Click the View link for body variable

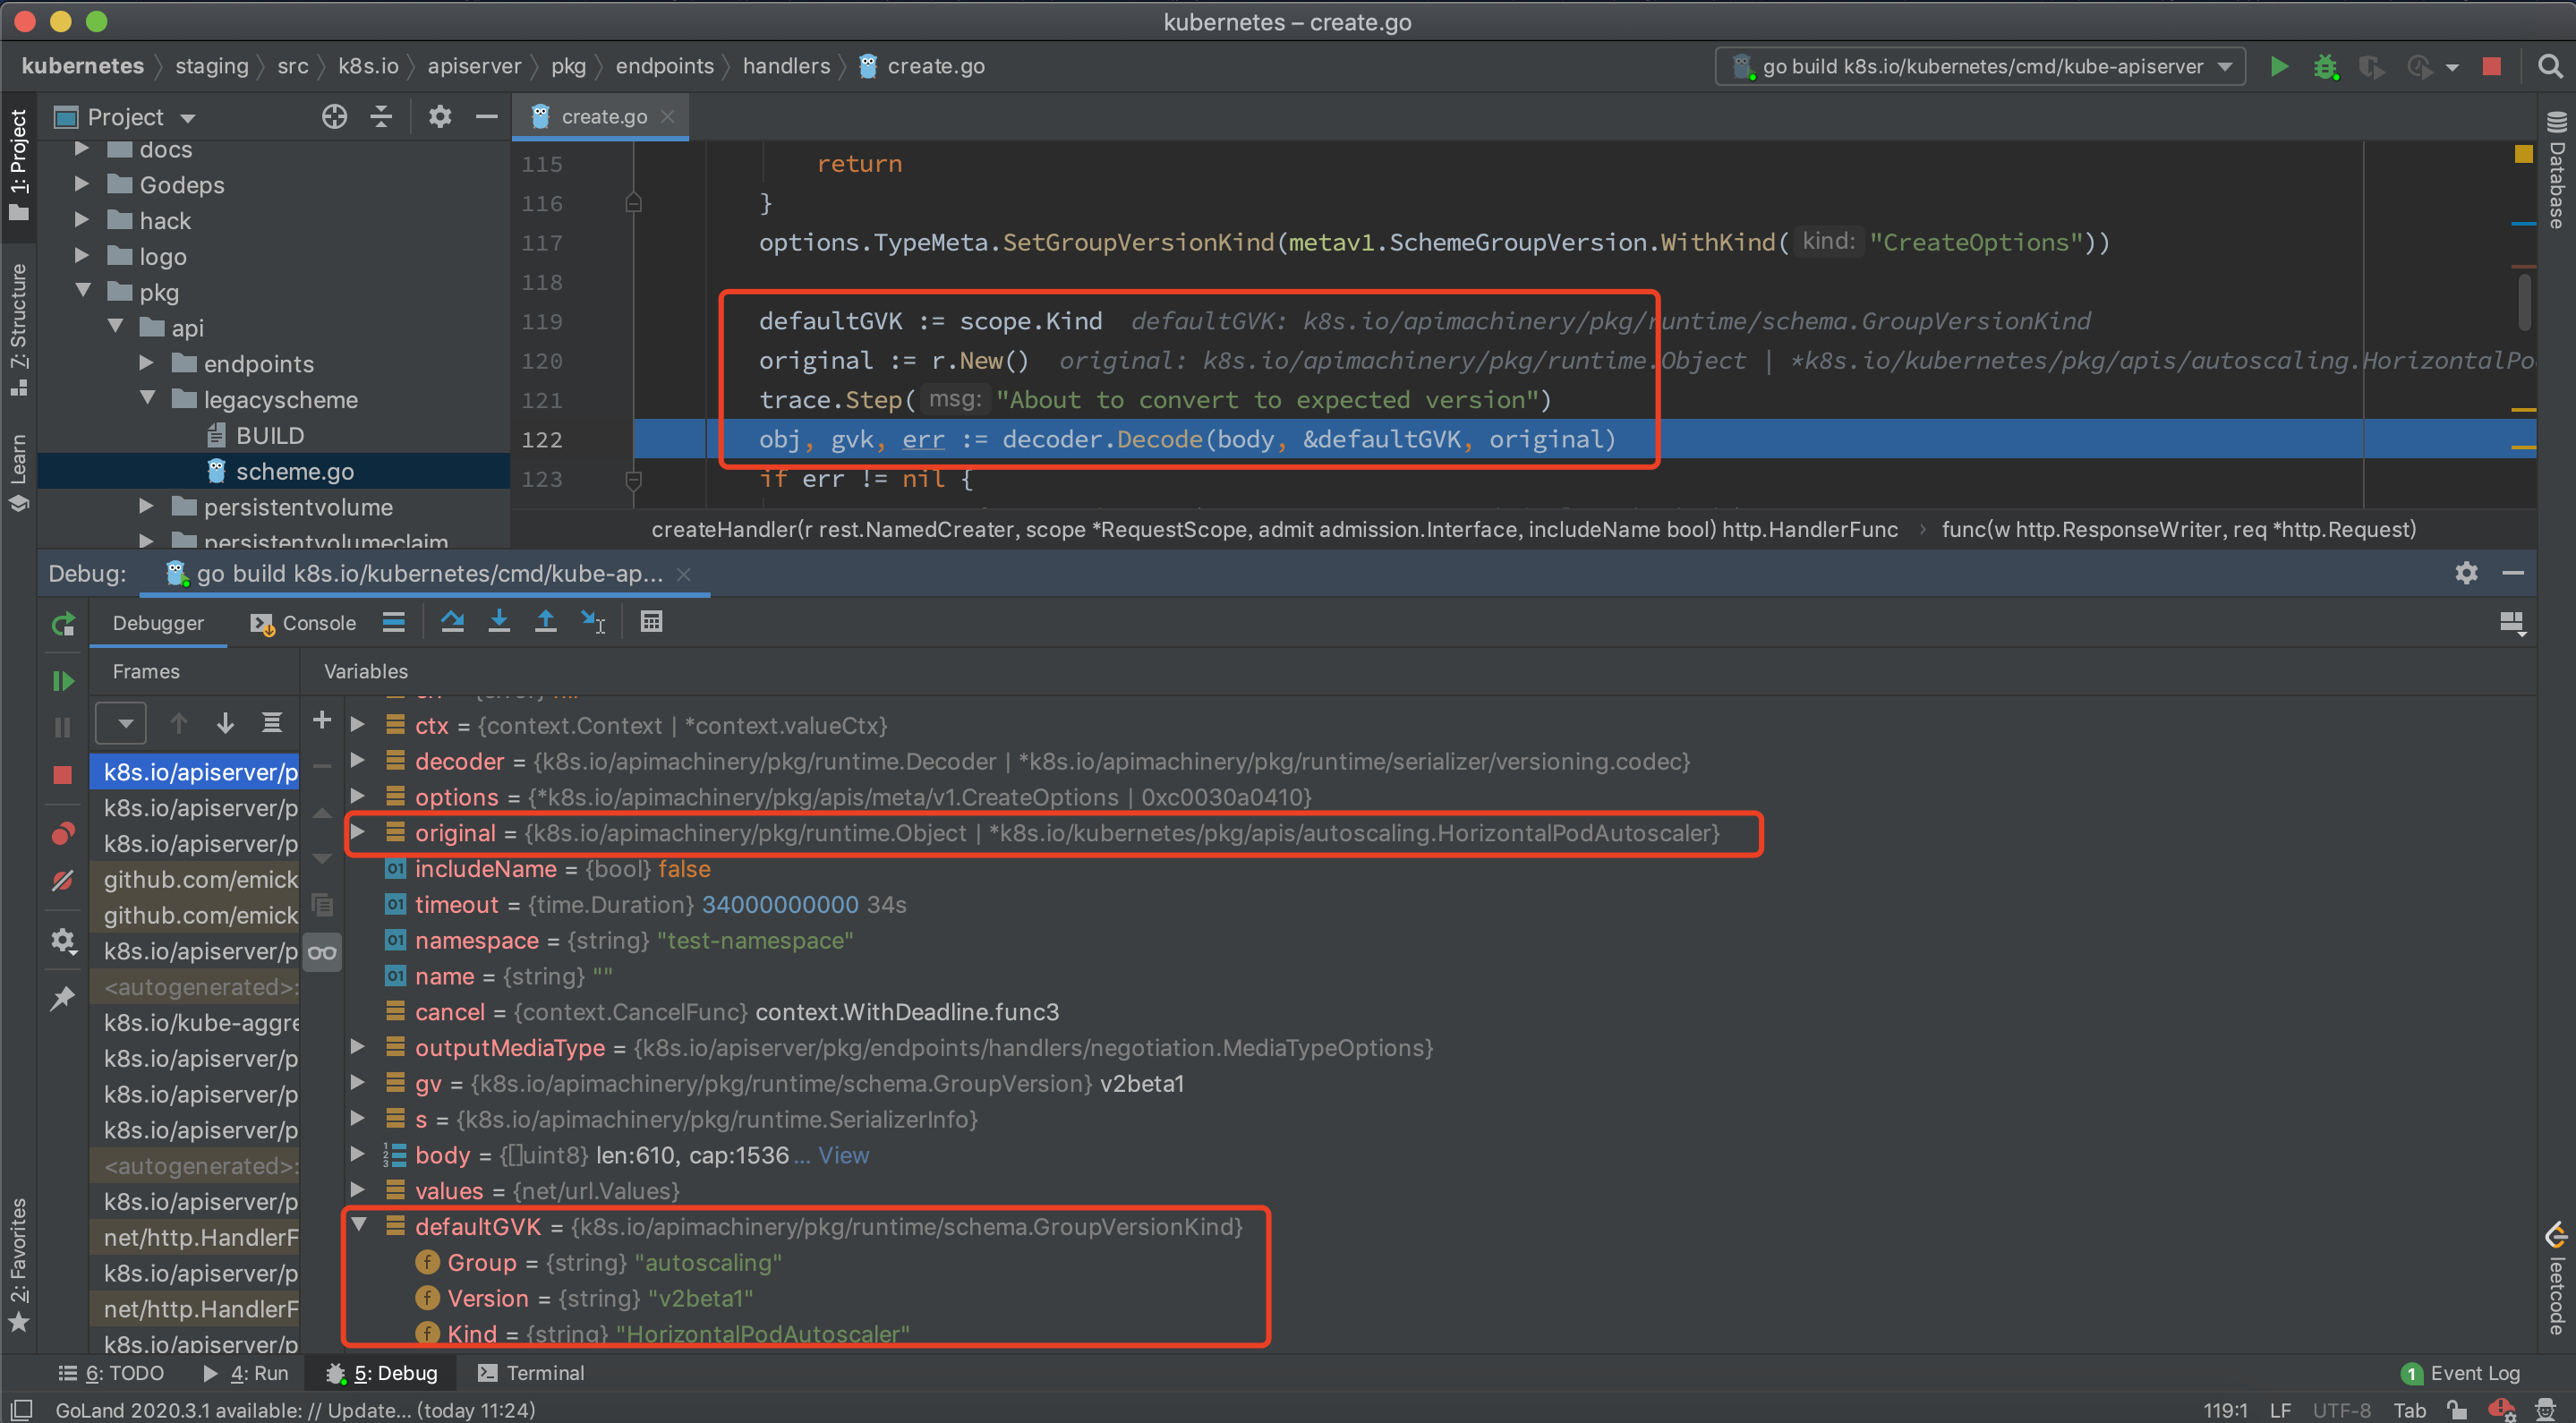coord(843,1155)
